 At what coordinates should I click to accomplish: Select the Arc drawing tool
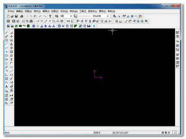coord(6,44)
